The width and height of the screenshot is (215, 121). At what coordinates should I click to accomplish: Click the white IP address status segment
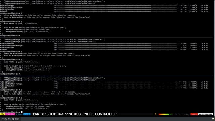coord(205,114)
